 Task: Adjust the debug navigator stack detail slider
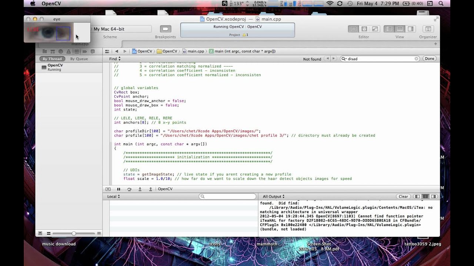74,233
